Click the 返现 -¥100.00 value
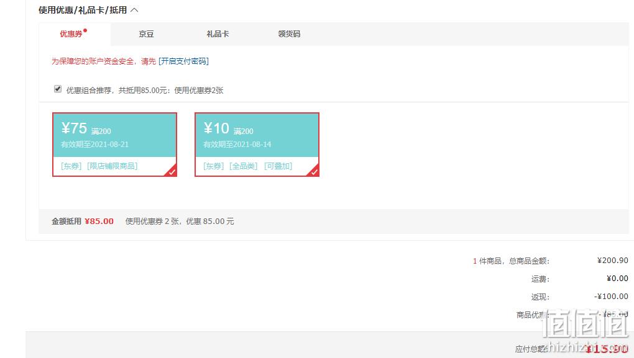This screenshot has width=634, height=358. 611,296
